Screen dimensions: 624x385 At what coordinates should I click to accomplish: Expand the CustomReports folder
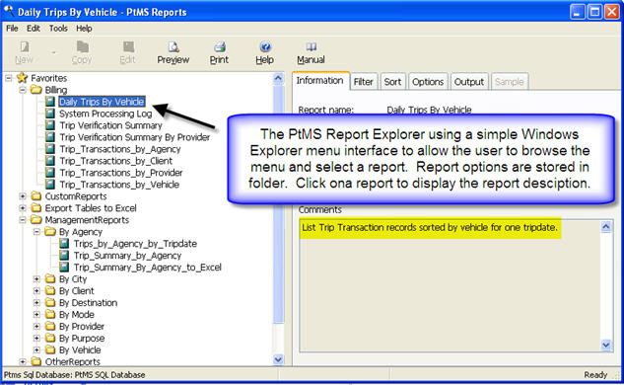click(23, 196)
